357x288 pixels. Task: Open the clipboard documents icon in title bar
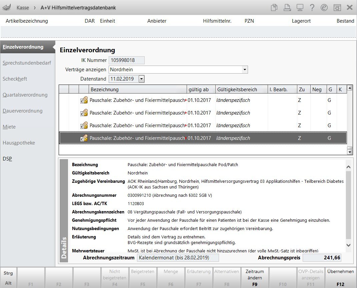coord(274,8)
